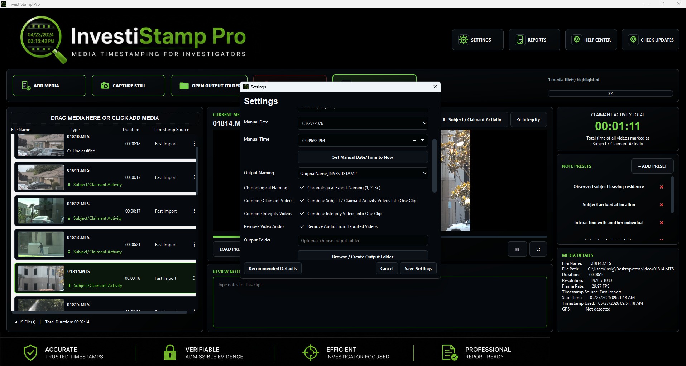686x366 pixels.
Task: Click the snapshot icon beside fullscreen
Action: (517, 249)
